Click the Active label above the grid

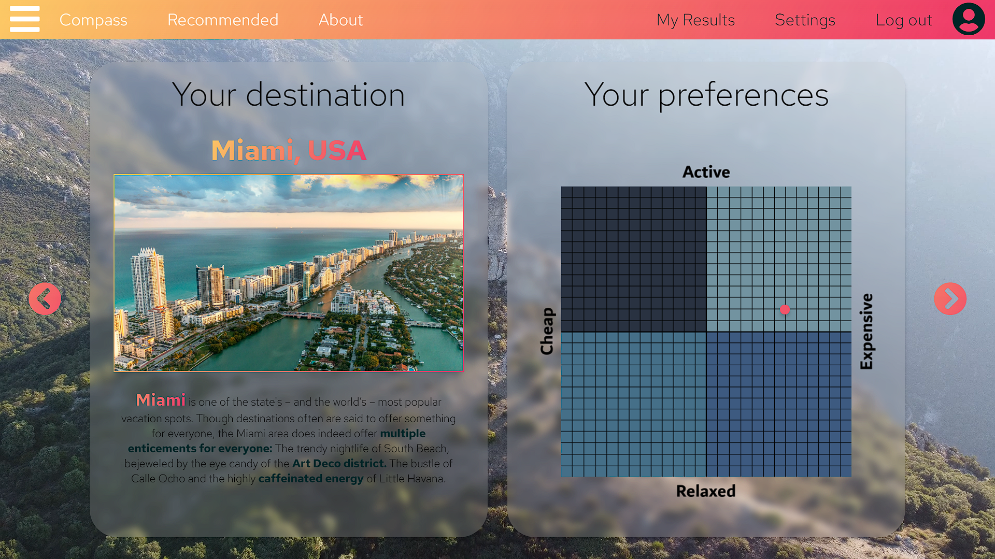[x=706, y=171]
